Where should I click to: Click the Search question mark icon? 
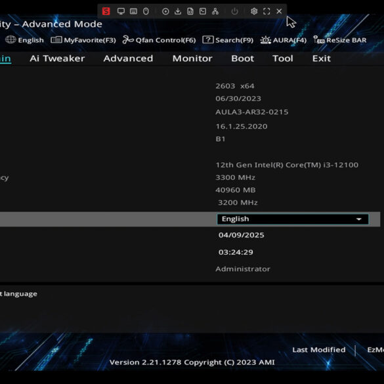pyautogui.click(x=208, y=39)
